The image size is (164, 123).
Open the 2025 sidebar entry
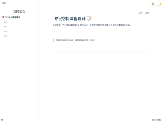coord(6,31)
